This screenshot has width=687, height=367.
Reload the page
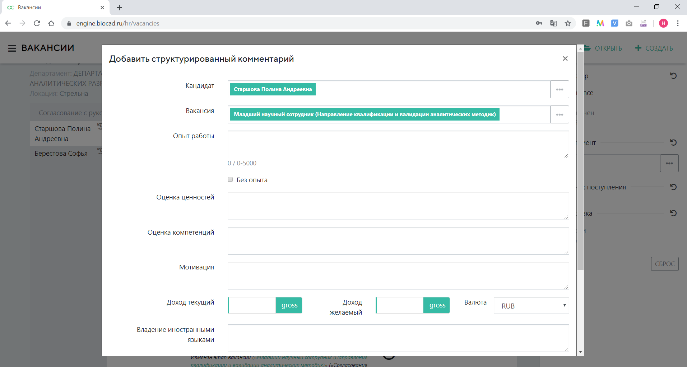(x=37, y=23)
